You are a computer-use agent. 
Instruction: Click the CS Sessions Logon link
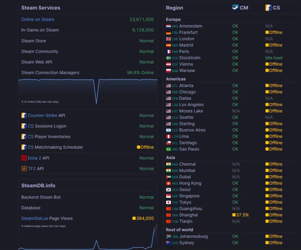point(47,126)
